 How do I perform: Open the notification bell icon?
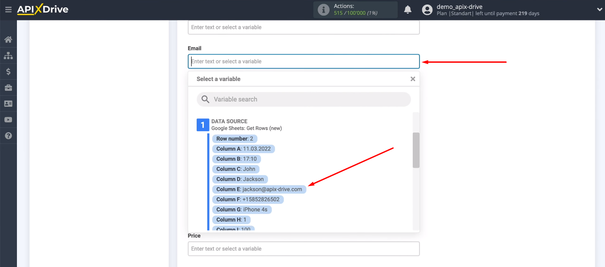[407, 9]
